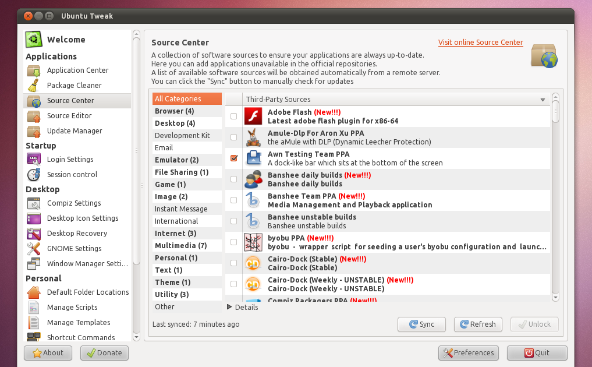Viewport: 592px width, 367px height.
Task: Select the Source Editor icon
Action: click(x=33, y=115)
